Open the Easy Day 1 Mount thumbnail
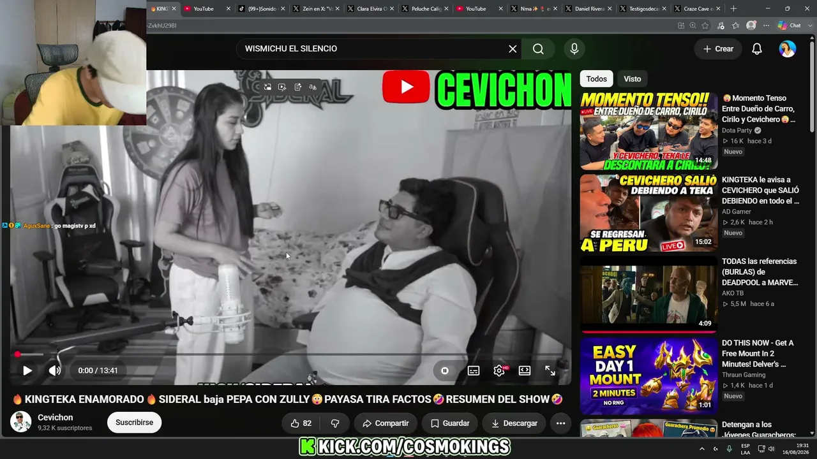 tap(648, 376)
